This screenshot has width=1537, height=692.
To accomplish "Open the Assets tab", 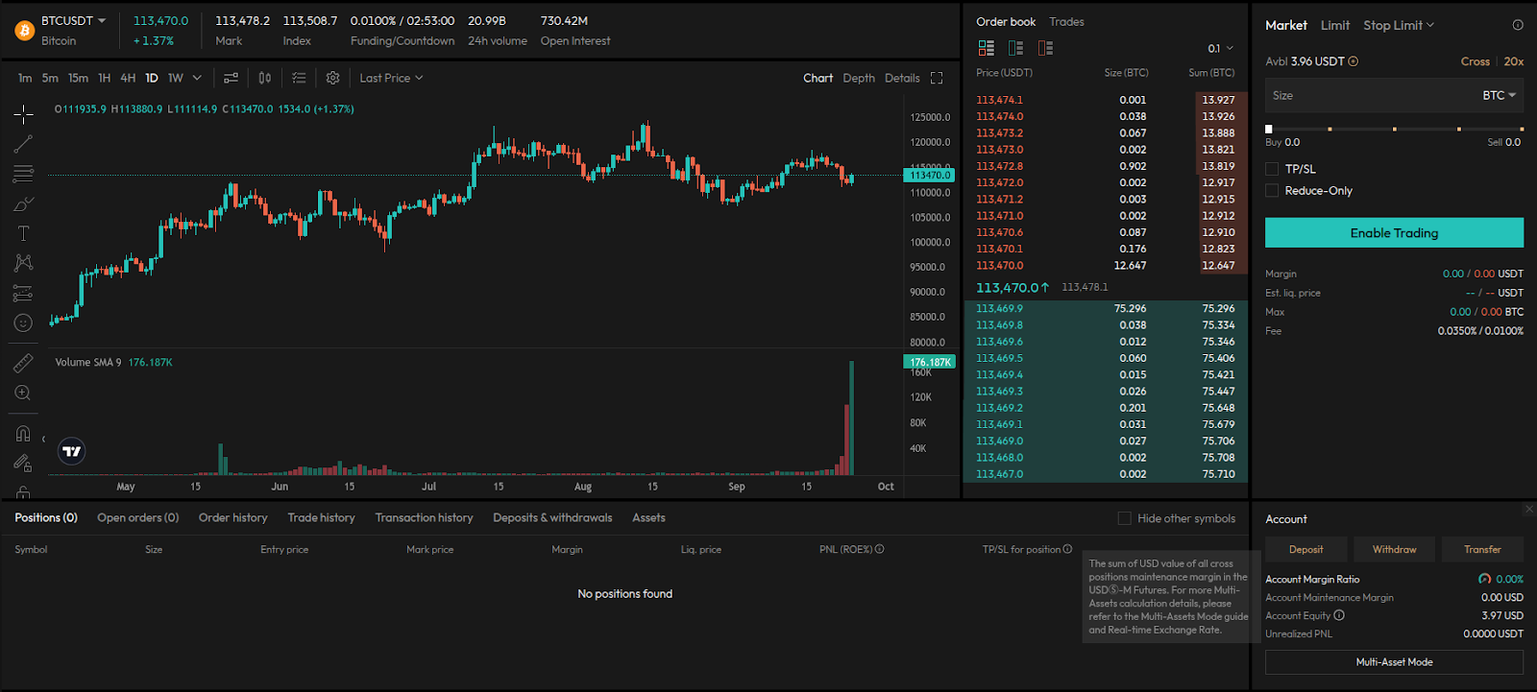I will click(x=648, y=517).
